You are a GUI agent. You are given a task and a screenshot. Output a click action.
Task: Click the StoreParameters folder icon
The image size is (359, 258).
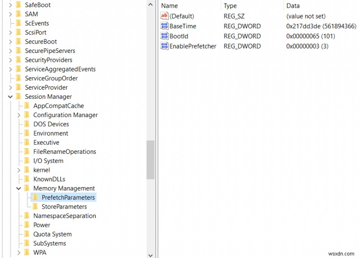(35, 206)
